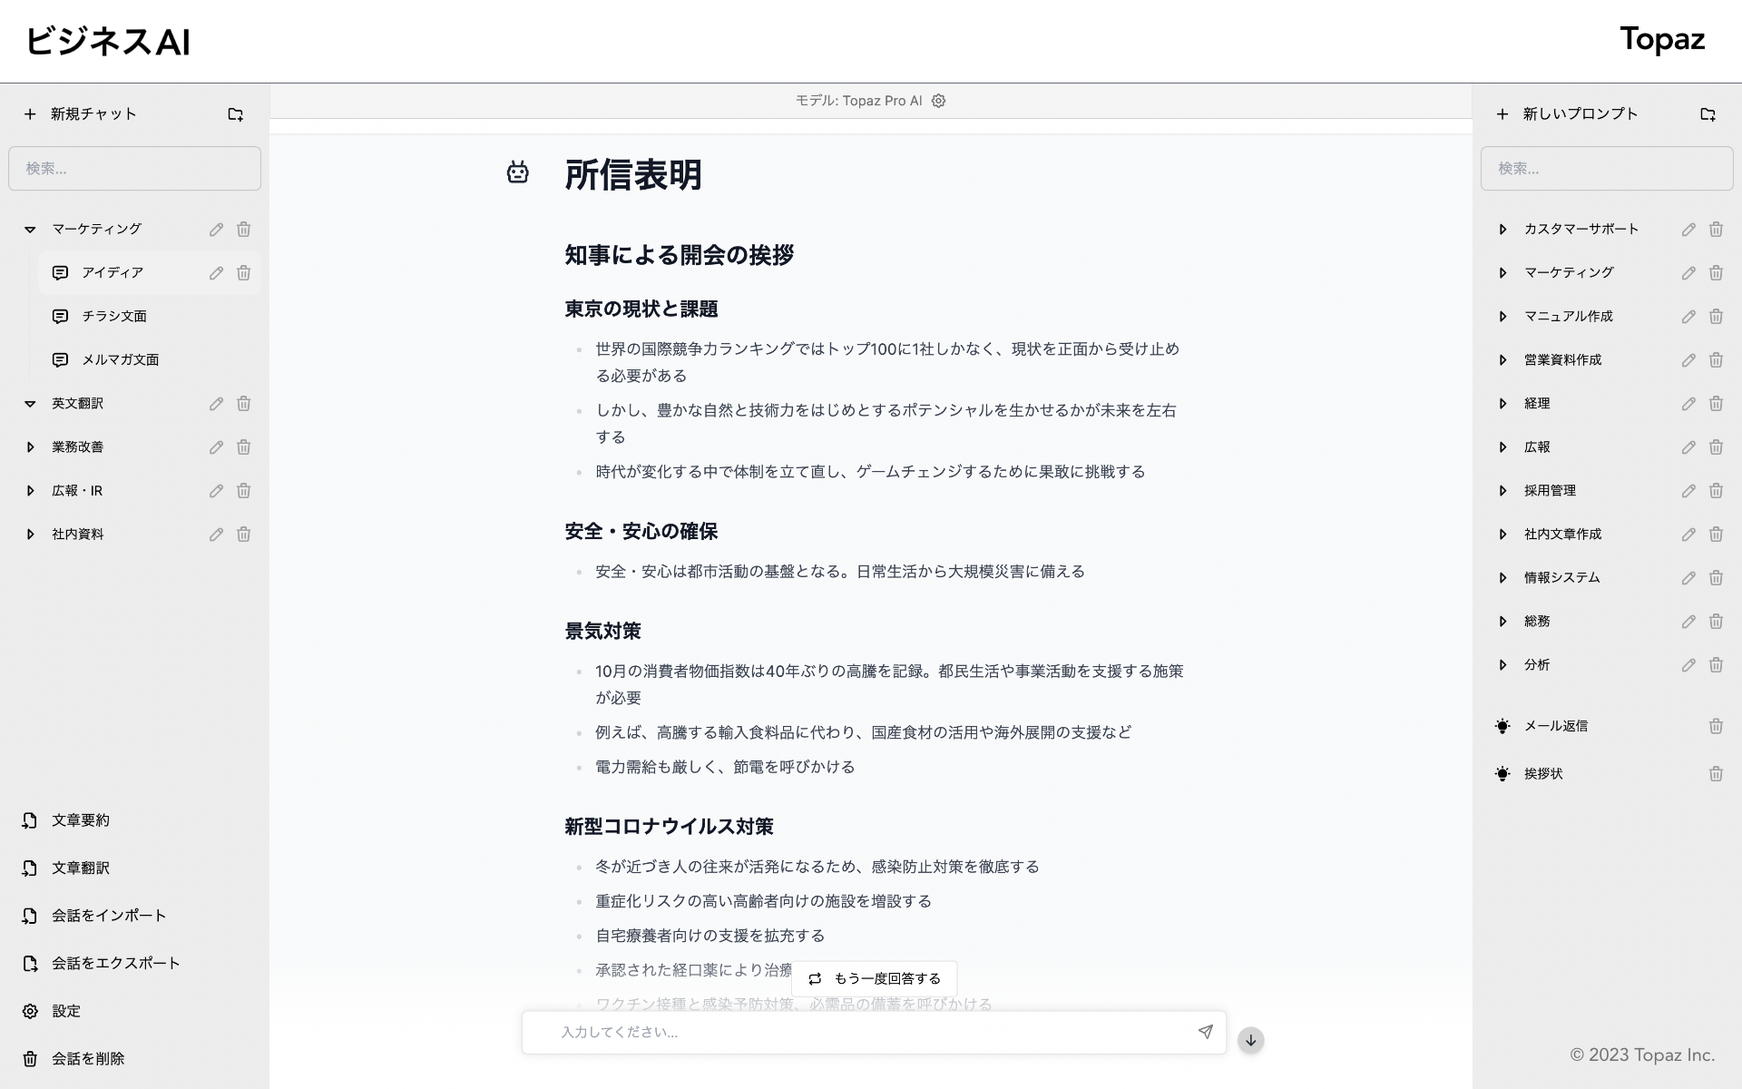Click the new prompt folder icon
Image resolution: width=1742 pixels, height=1089 pixels.
point(1708,114)
